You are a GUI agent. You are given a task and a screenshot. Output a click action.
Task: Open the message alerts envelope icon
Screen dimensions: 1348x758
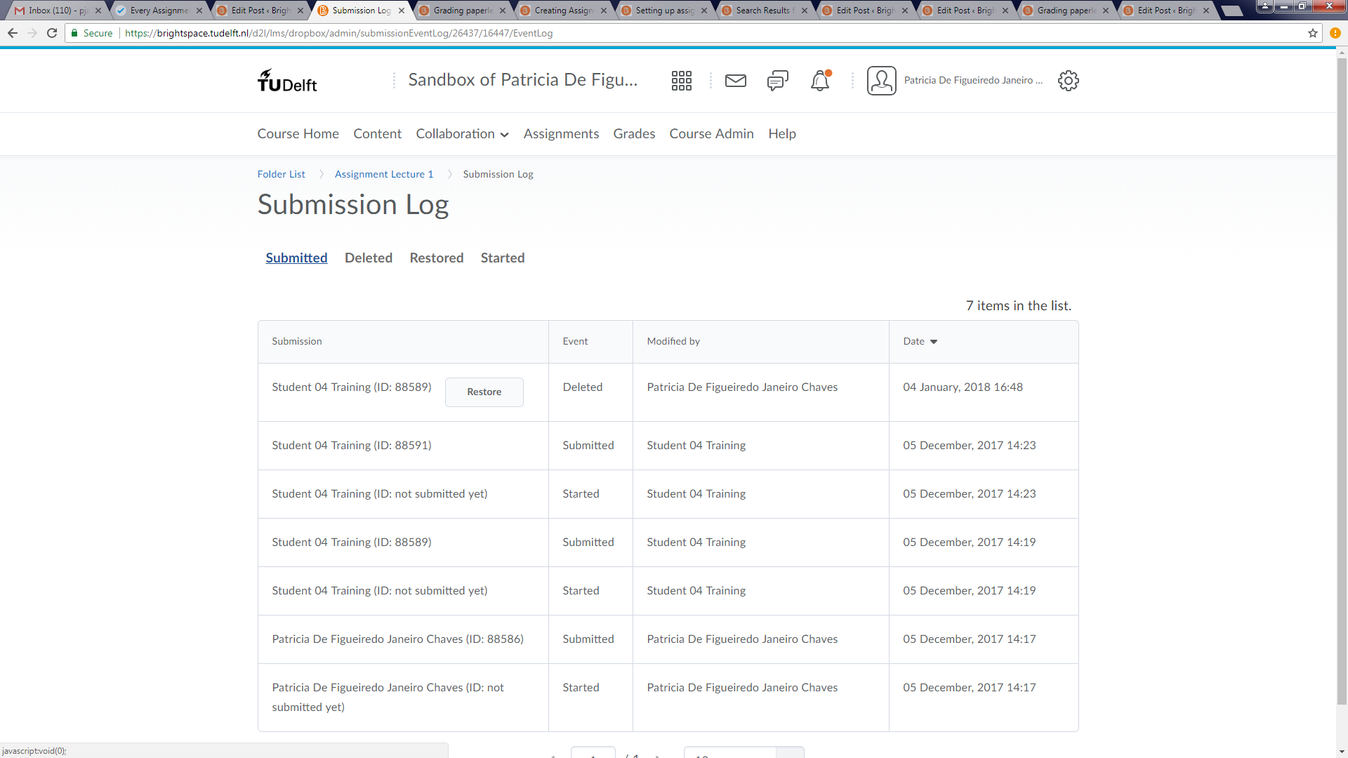[735, 81]
